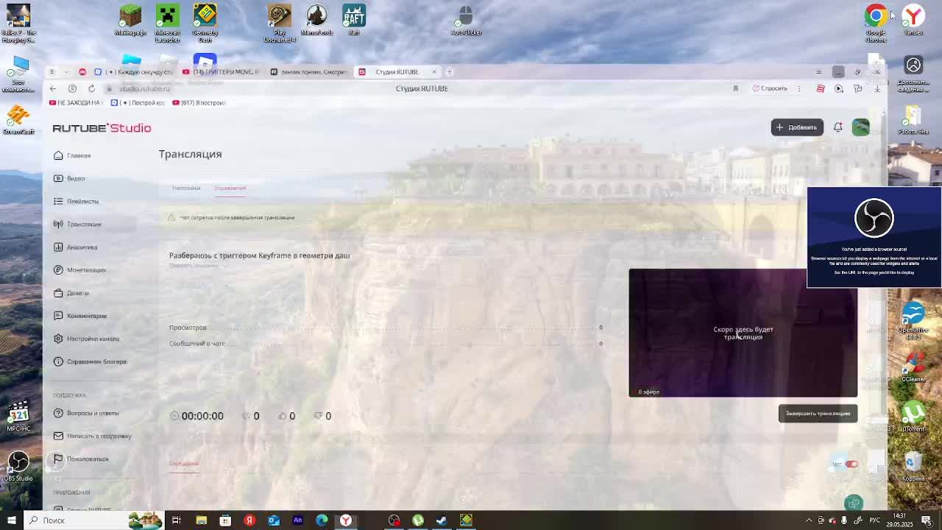Open notifications bell in RUTUBE Studio
This screenshot has width=942, height=530.
(x=837, y=127)
